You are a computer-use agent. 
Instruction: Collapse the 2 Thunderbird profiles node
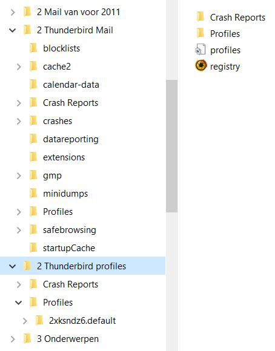tap(13, 266)
